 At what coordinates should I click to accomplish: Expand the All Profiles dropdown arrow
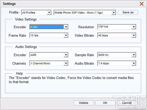click(x=49, y=13)
